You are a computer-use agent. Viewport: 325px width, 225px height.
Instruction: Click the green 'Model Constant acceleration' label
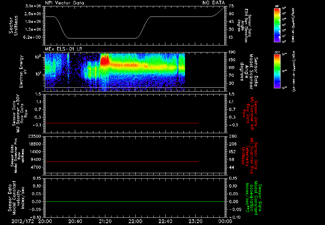(254, 198)
